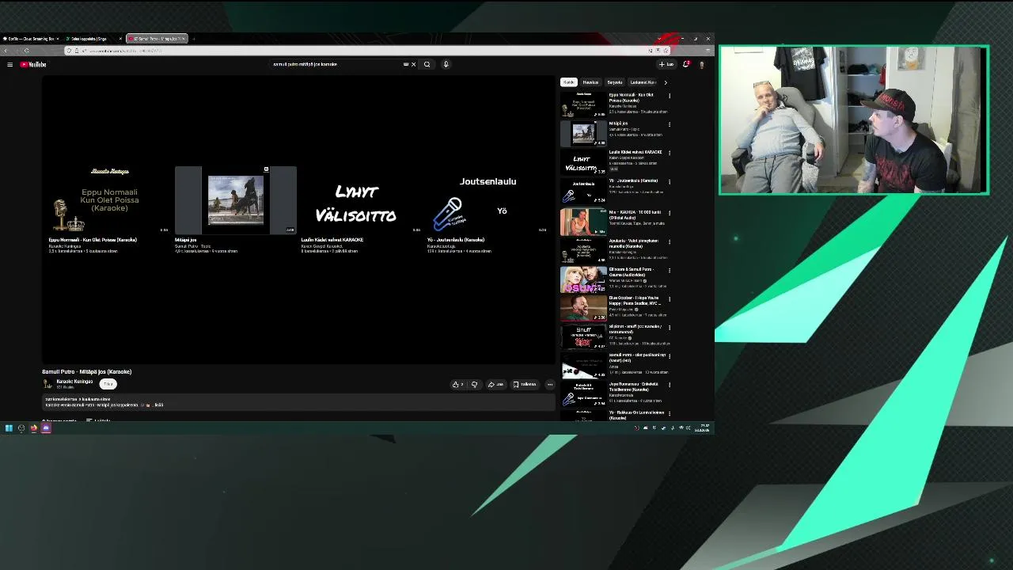
Task: Open options for Blue October video
Action: pos(670,298)
